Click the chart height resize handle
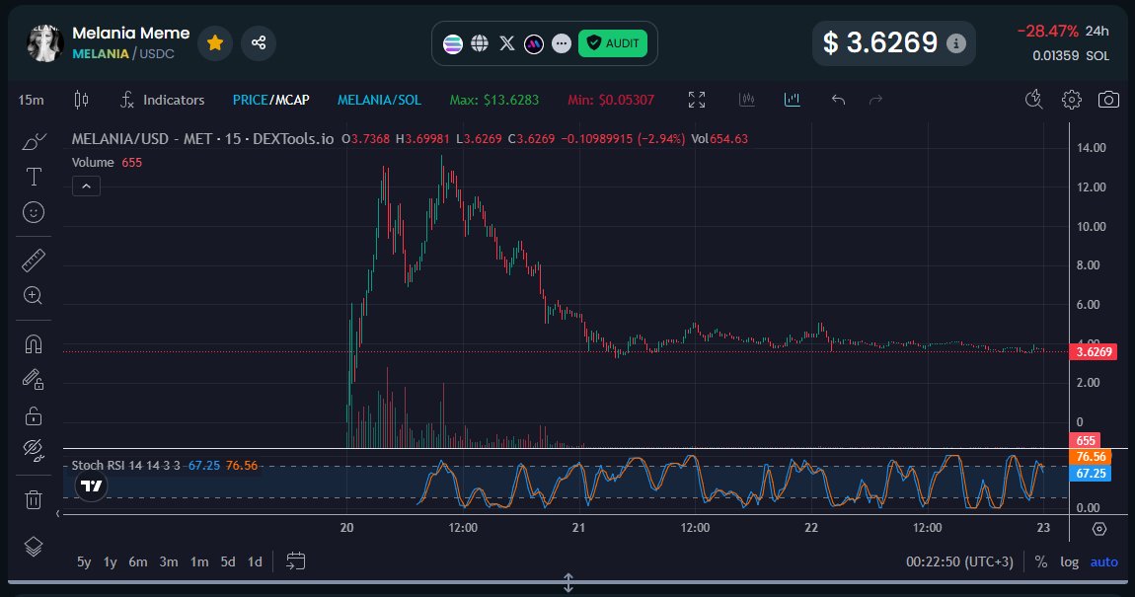The height and width of the screenshot is (597, 1135). tap(568, 582)
